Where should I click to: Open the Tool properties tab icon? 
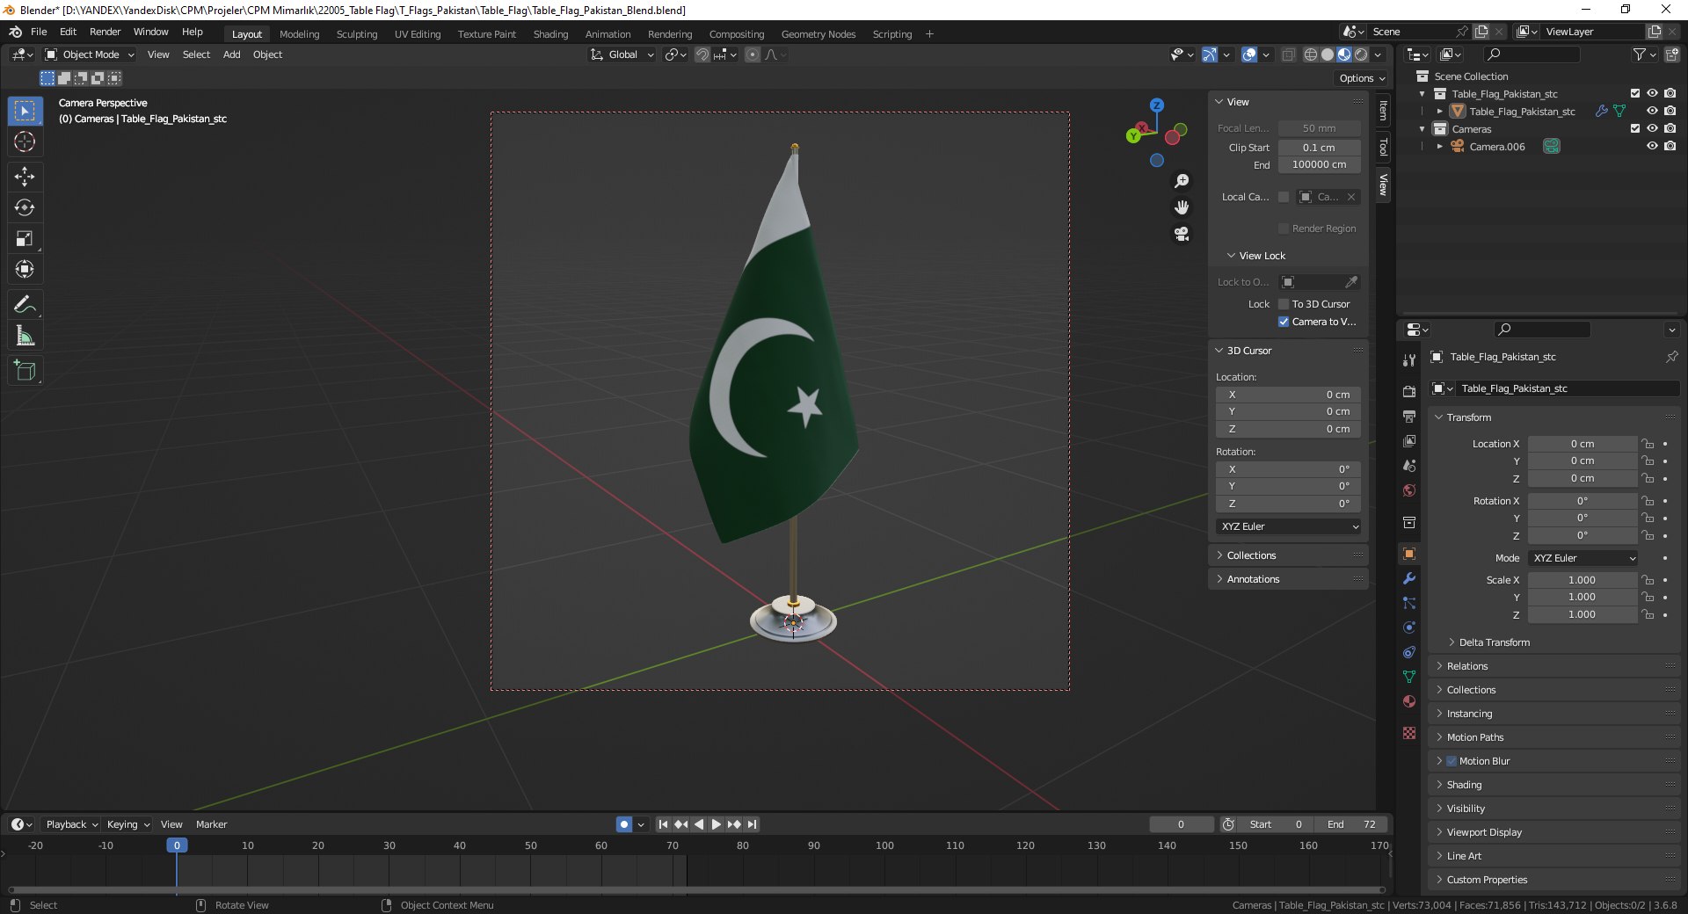(x=1409, y=360)
